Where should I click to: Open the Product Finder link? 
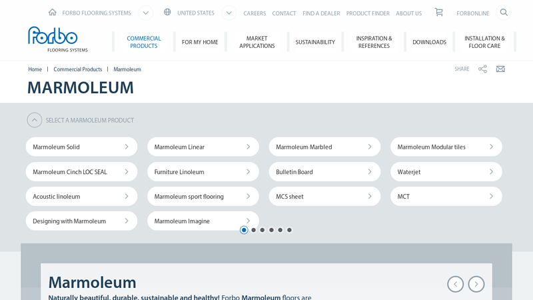pos(368,13)
